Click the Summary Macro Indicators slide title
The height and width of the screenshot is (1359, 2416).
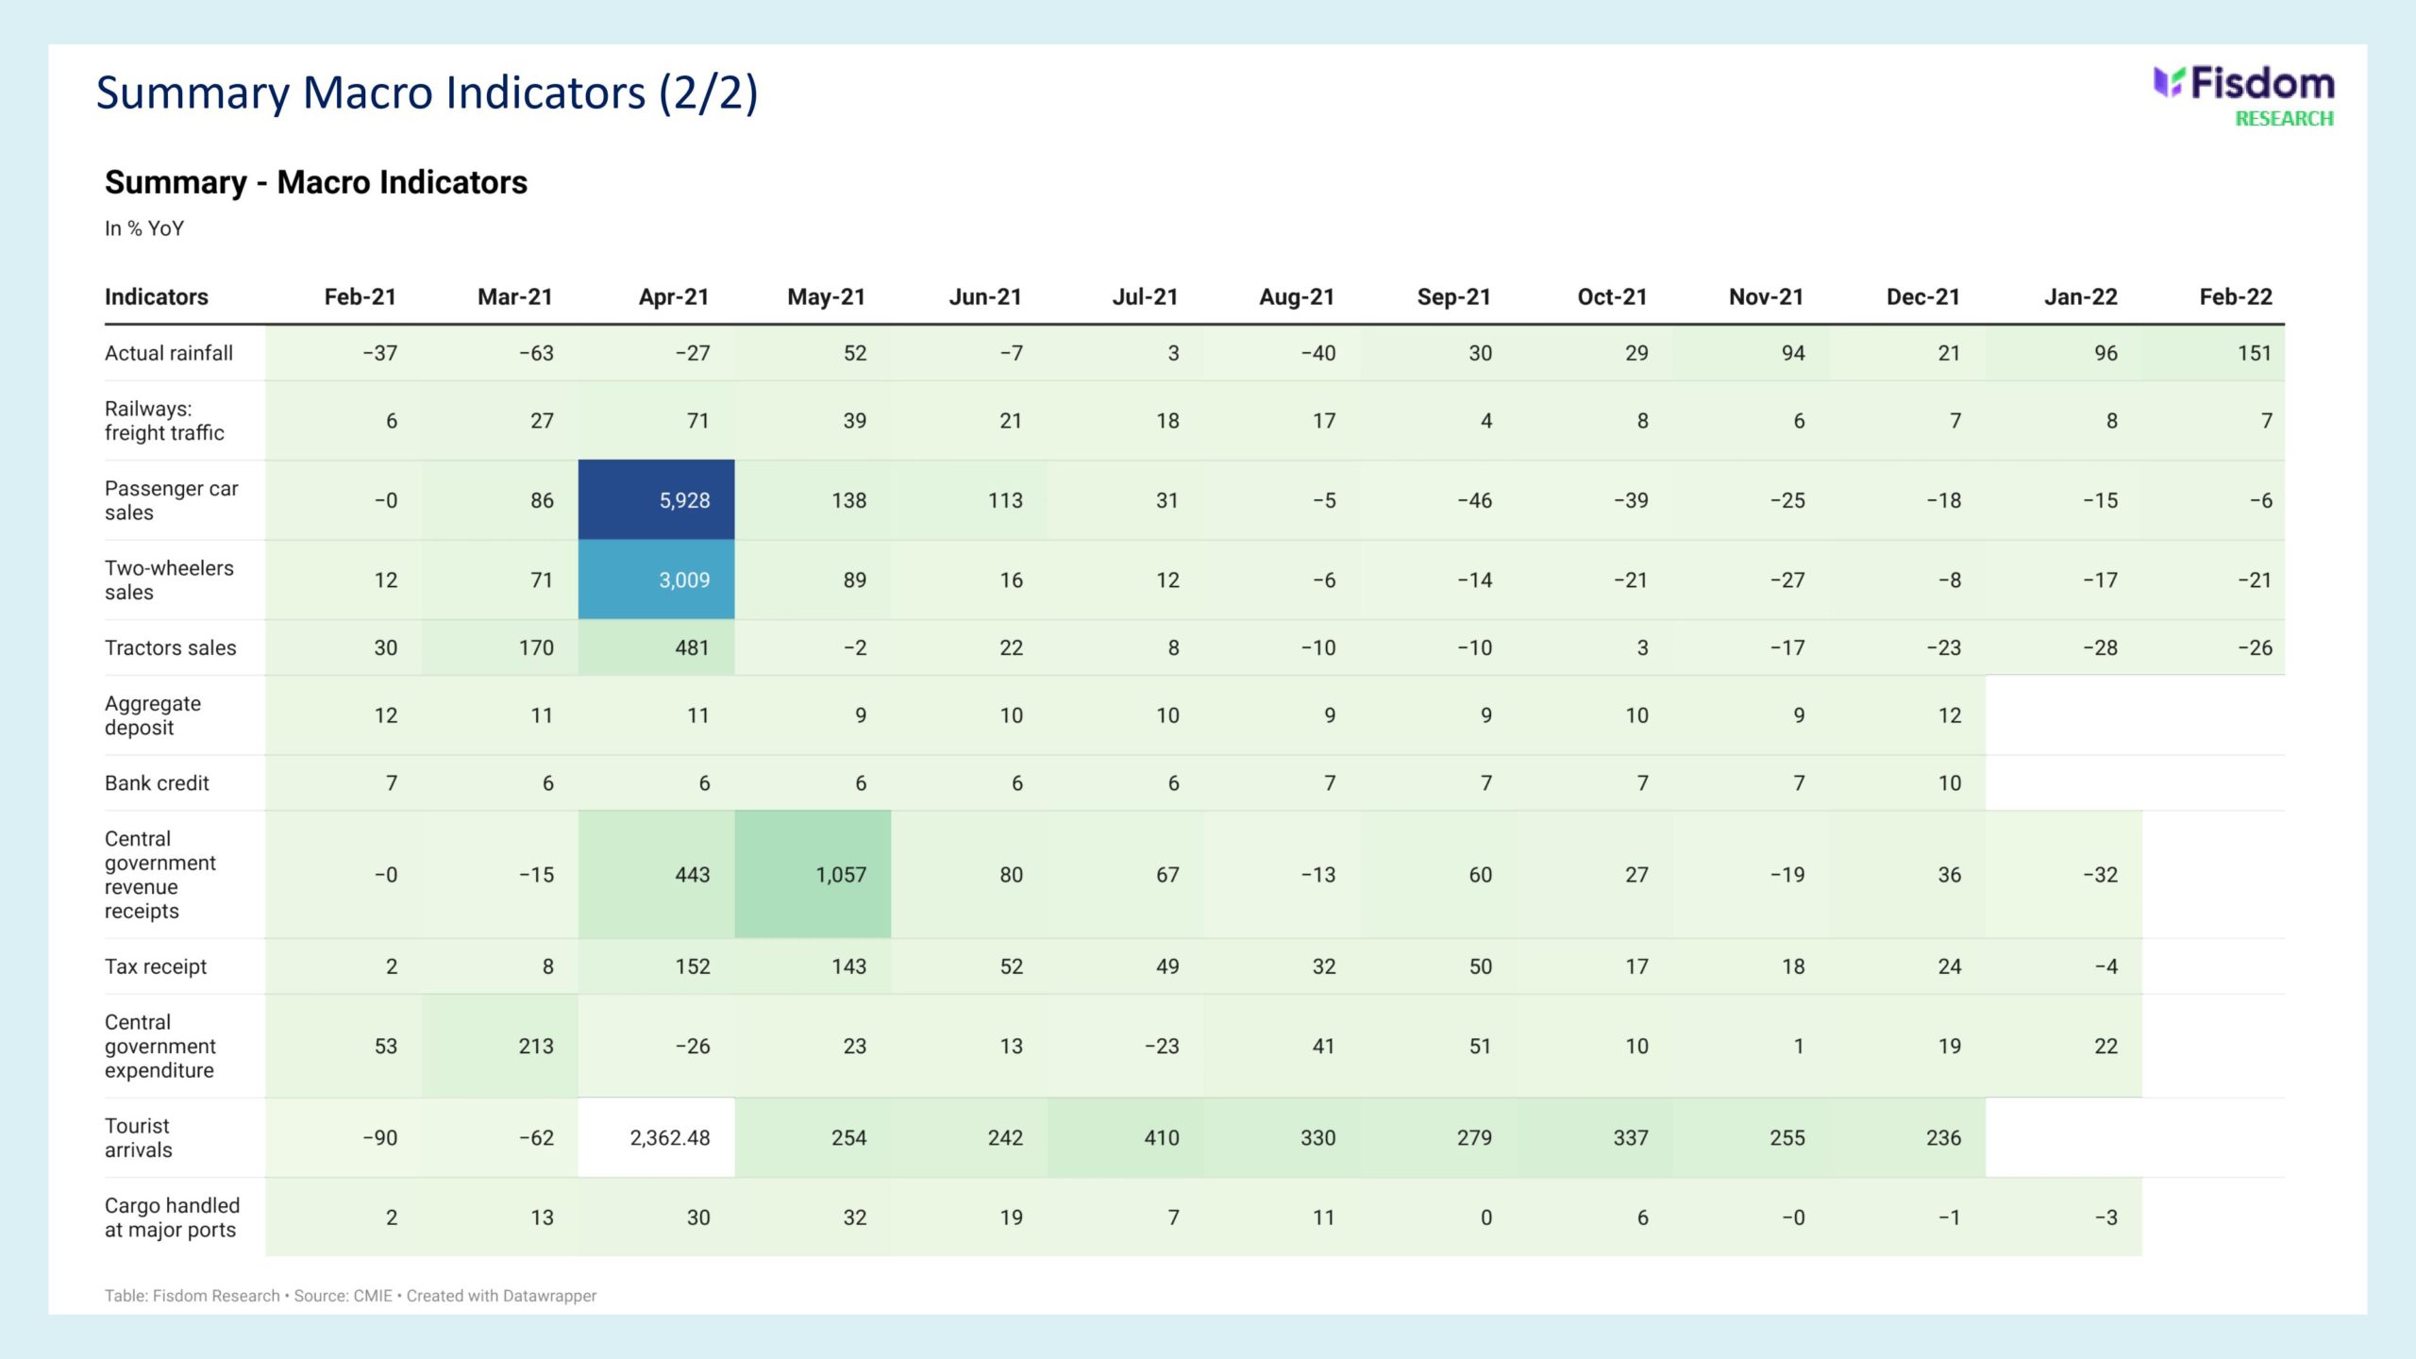click(x=427, y=92)
